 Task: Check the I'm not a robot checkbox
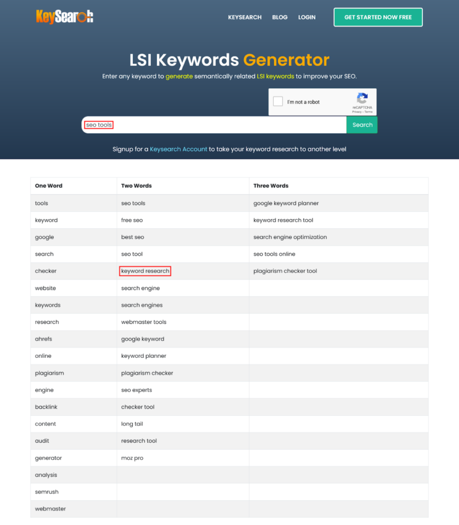[x=278, y=101]
